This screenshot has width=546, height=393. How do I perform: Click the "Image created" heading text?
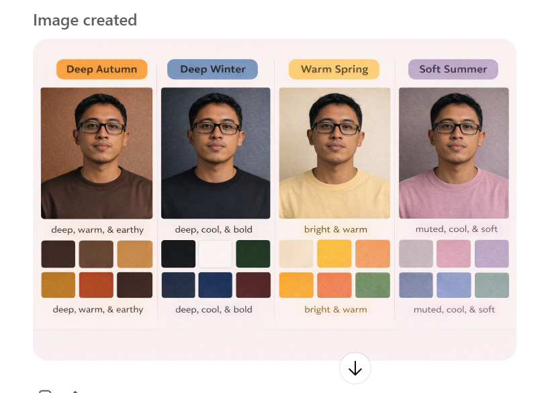85,20
